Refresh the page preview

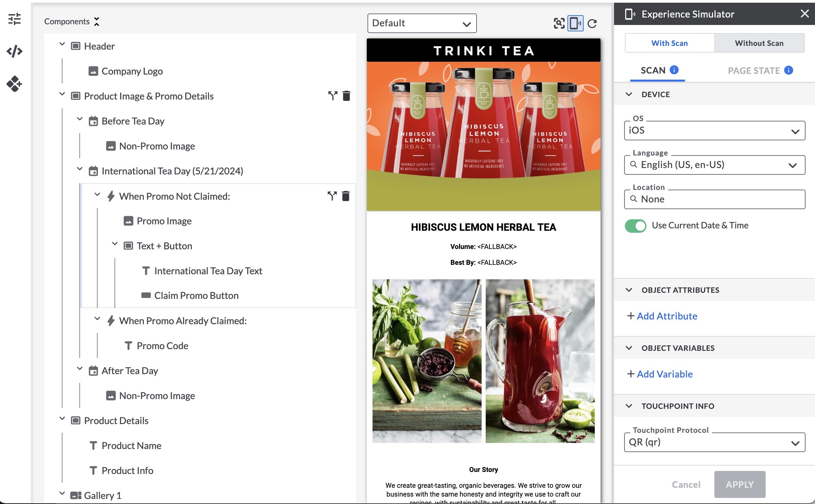click(x=592, y=24)
